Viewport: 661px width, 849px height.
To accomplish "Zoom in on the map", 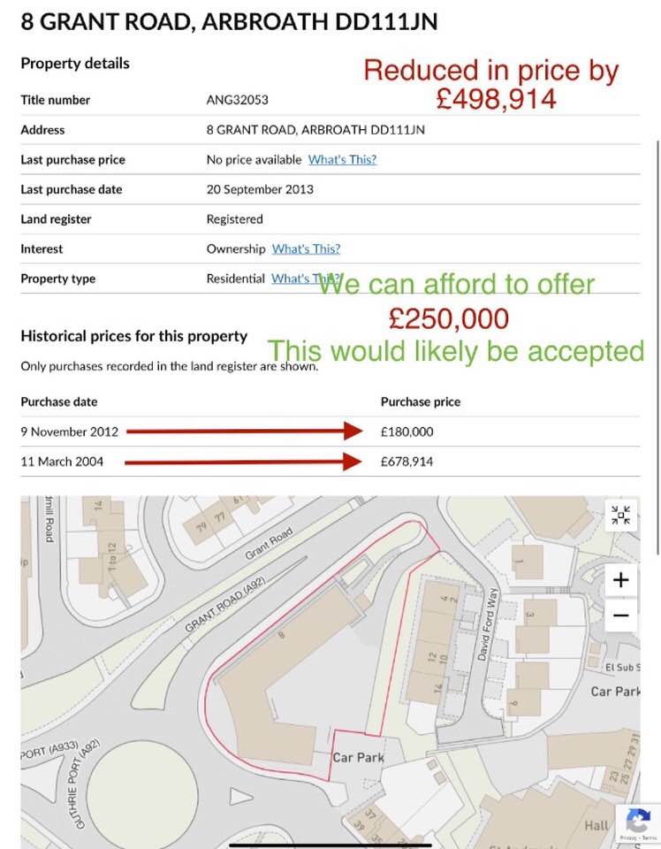I will 621,580.
